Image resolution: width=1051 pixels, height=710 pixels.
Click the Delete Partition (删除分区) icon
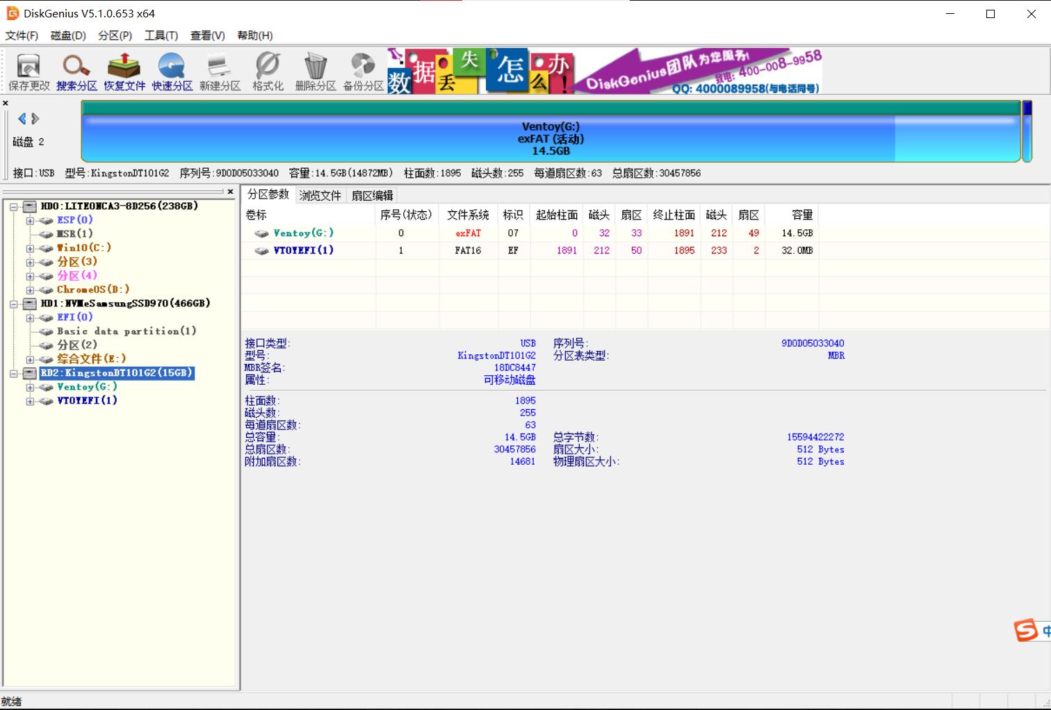pyautogui.click(x=316, y=72)
